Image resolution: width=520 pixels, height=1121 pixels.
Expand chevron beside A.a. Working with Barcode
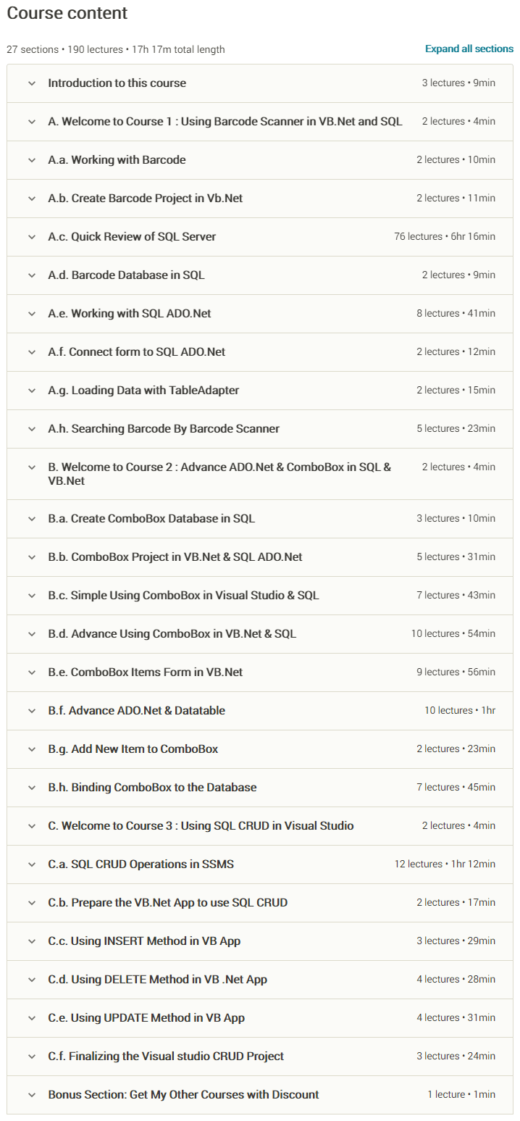point(31,160)
